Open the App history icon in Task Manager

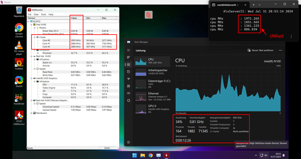129,72
